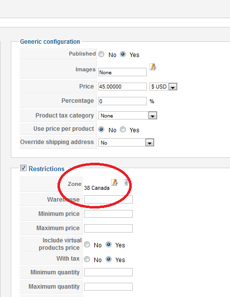The width and height of the screenshot is (230, 297).
Task: Select No for Use price per product
Action: 101,129
